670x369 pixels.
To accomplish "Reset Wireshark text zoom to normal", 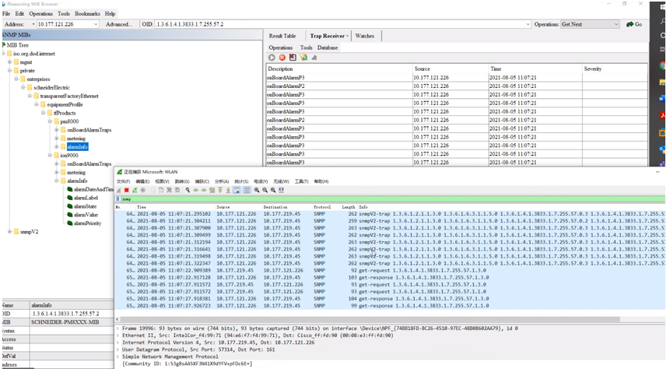I will [x=273, y=190].
